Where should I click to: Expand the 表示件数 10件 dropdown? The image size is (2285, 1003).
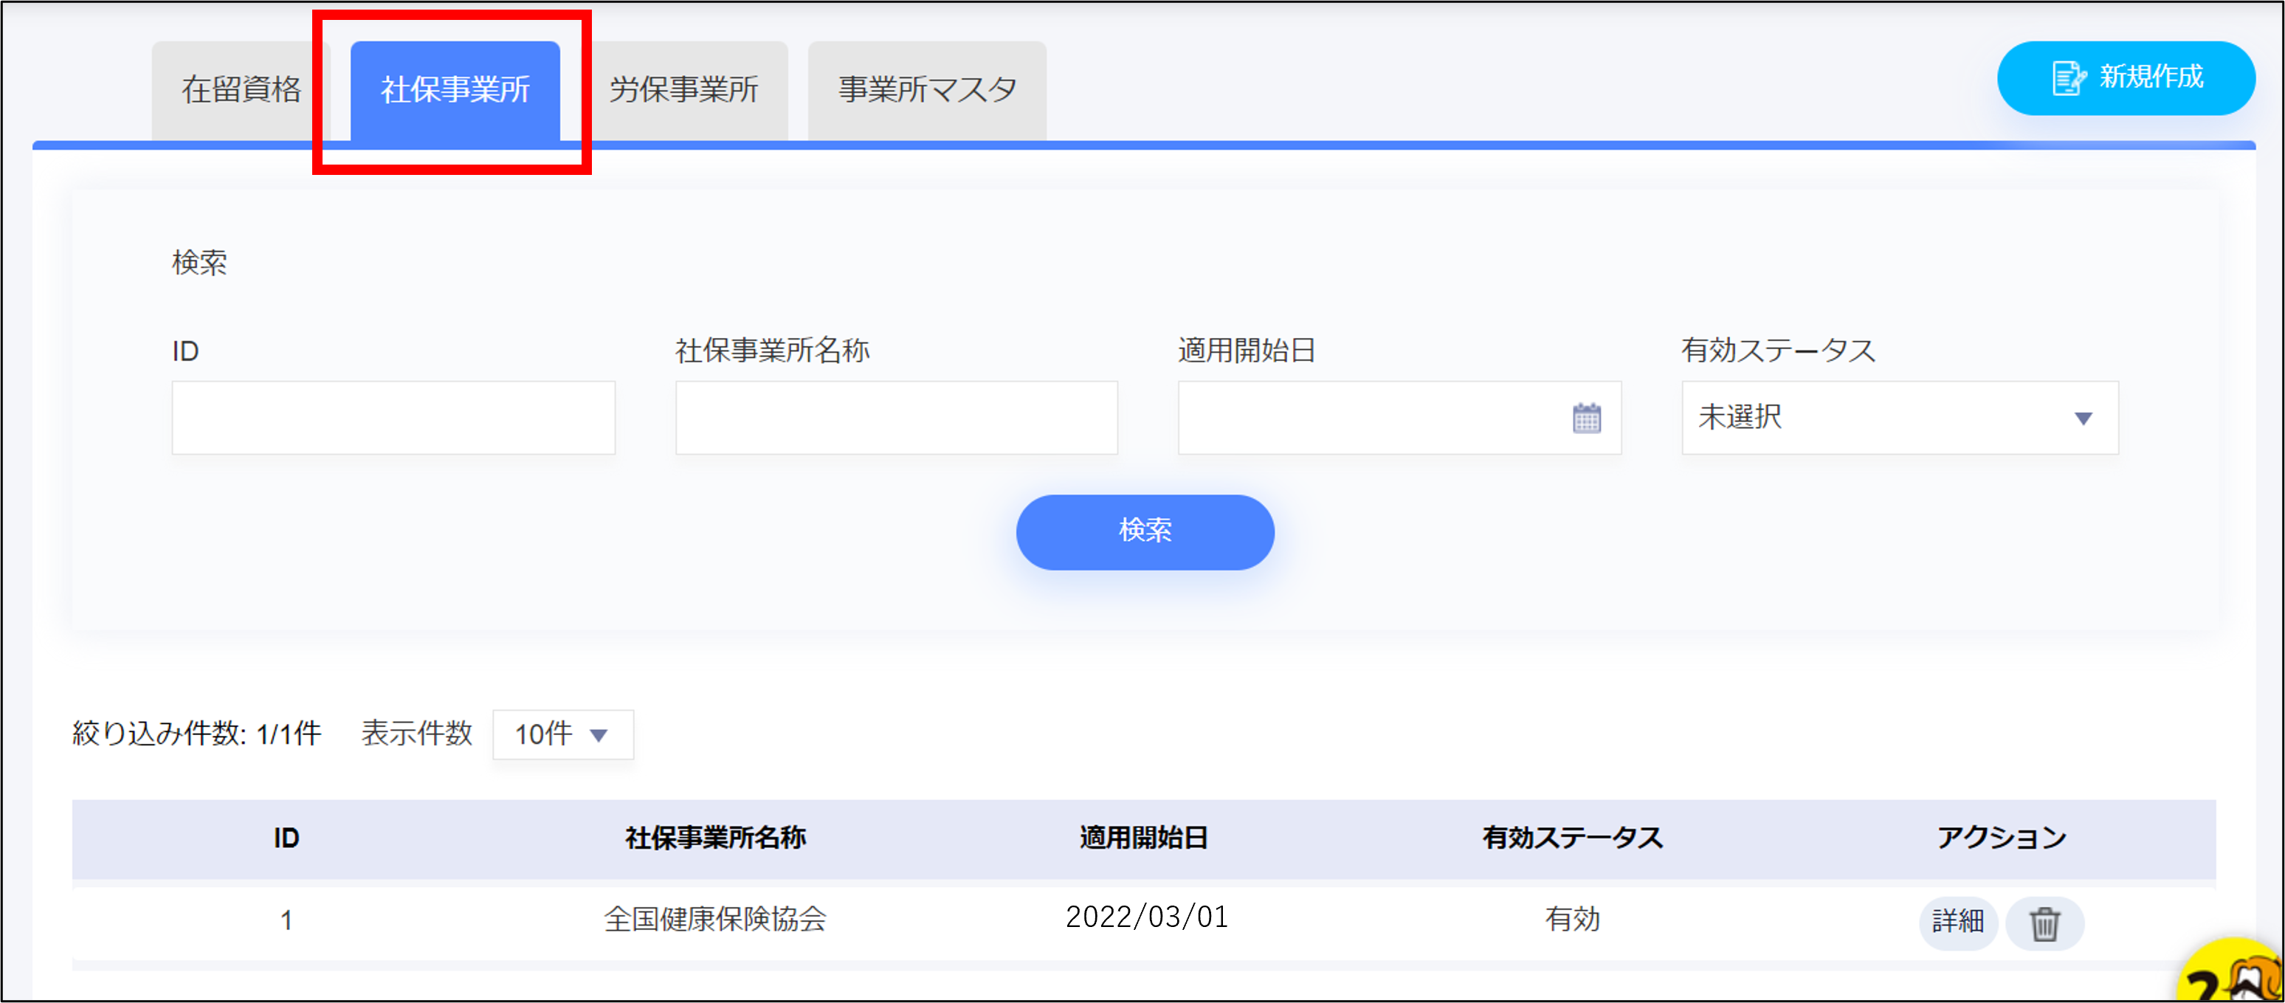pyautogui.click(x=562, y=734)
